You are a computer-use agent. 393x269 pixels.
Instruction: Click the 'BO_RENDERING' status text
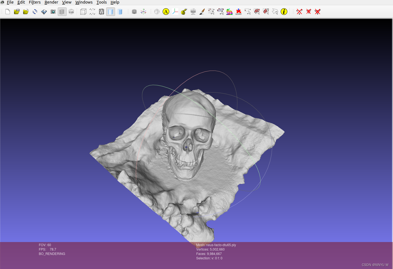point(52,254)
